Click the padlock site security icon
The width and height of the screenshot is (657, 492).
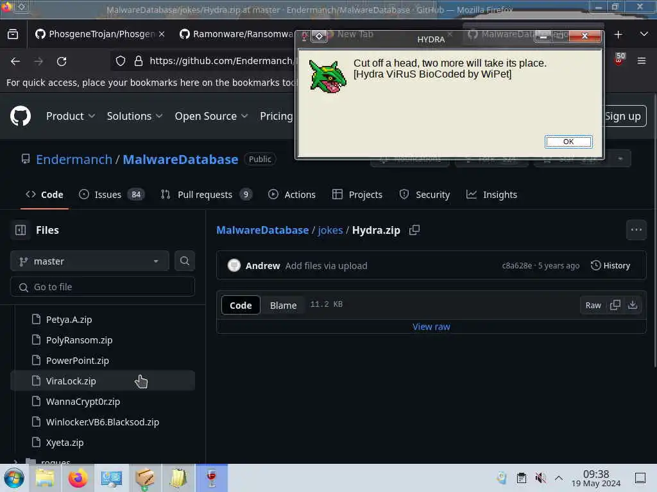pyautogui.click(x=139, y=61)
